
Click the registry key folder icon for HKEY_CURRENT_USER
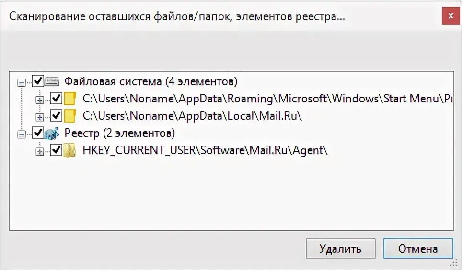click(x=69, y=150)
